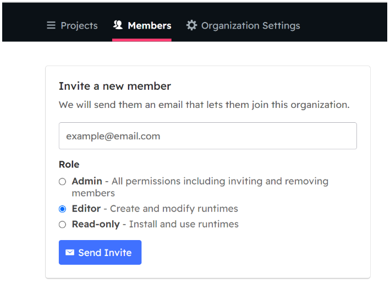Click the "All permissions including inviting" description
The height and width of the screenshot is (283, 390).
coord(187,181)
